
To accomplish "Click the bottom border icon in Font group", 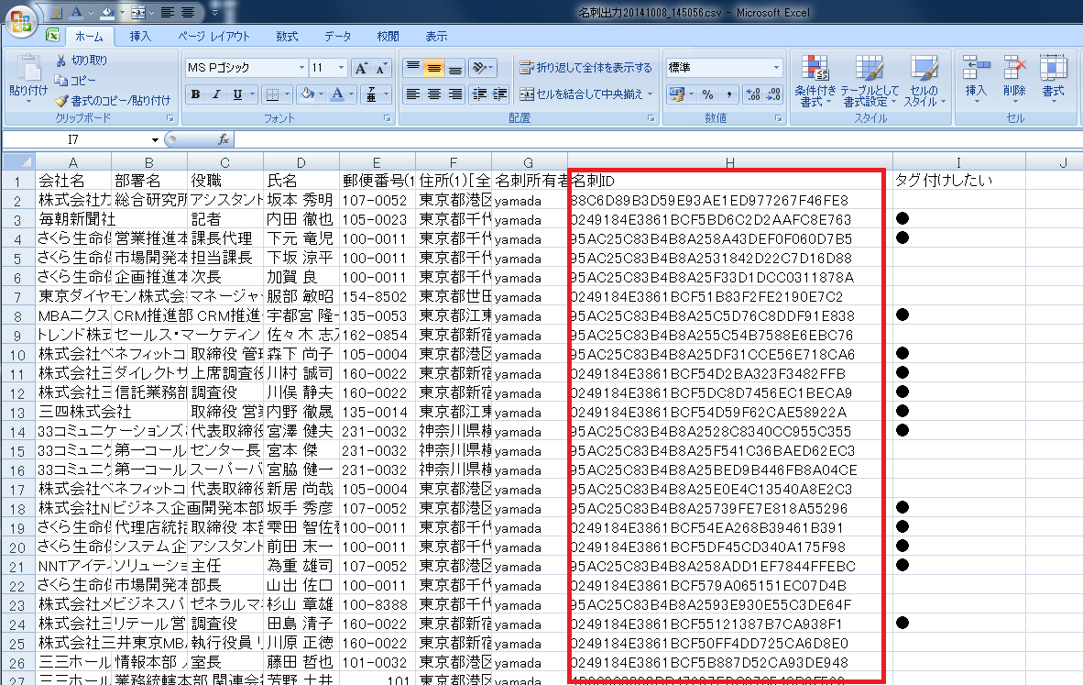I will pos(273,94).
